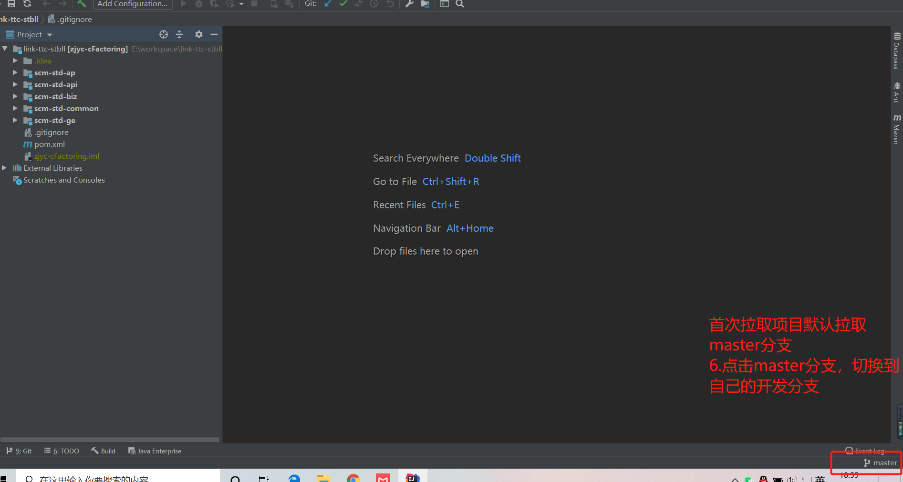This screenshot has width=903, height=482.
Task: Open the Build tool window tab
Action: [x=103, y=451]
